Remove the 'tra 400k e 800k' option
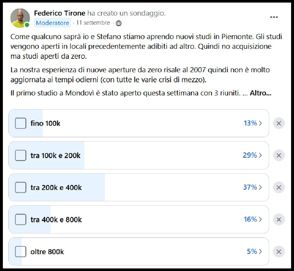 [278, 220]
